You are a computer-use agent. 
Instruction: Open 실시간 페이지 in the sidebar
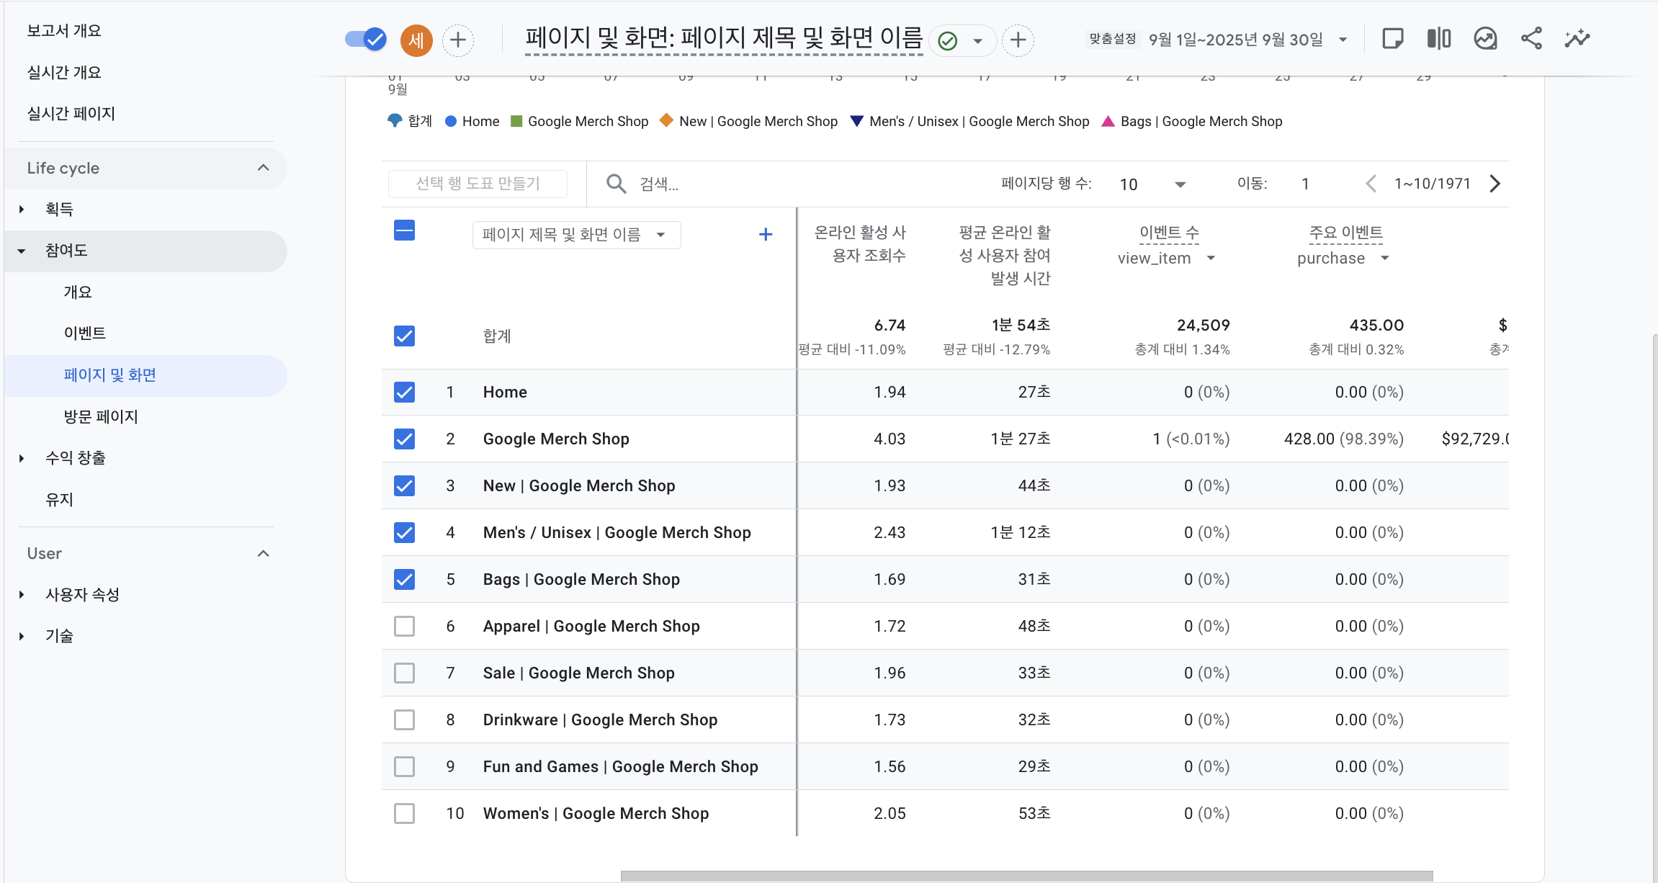coord(71,113)
